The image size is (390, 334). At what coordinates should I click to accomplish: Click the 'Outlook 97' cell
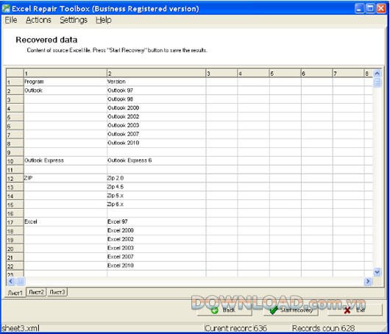coord(157,90)
